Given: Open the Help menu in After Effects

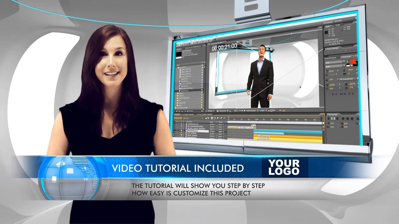Looking at the screenshot, I should [x=216, y=36].
